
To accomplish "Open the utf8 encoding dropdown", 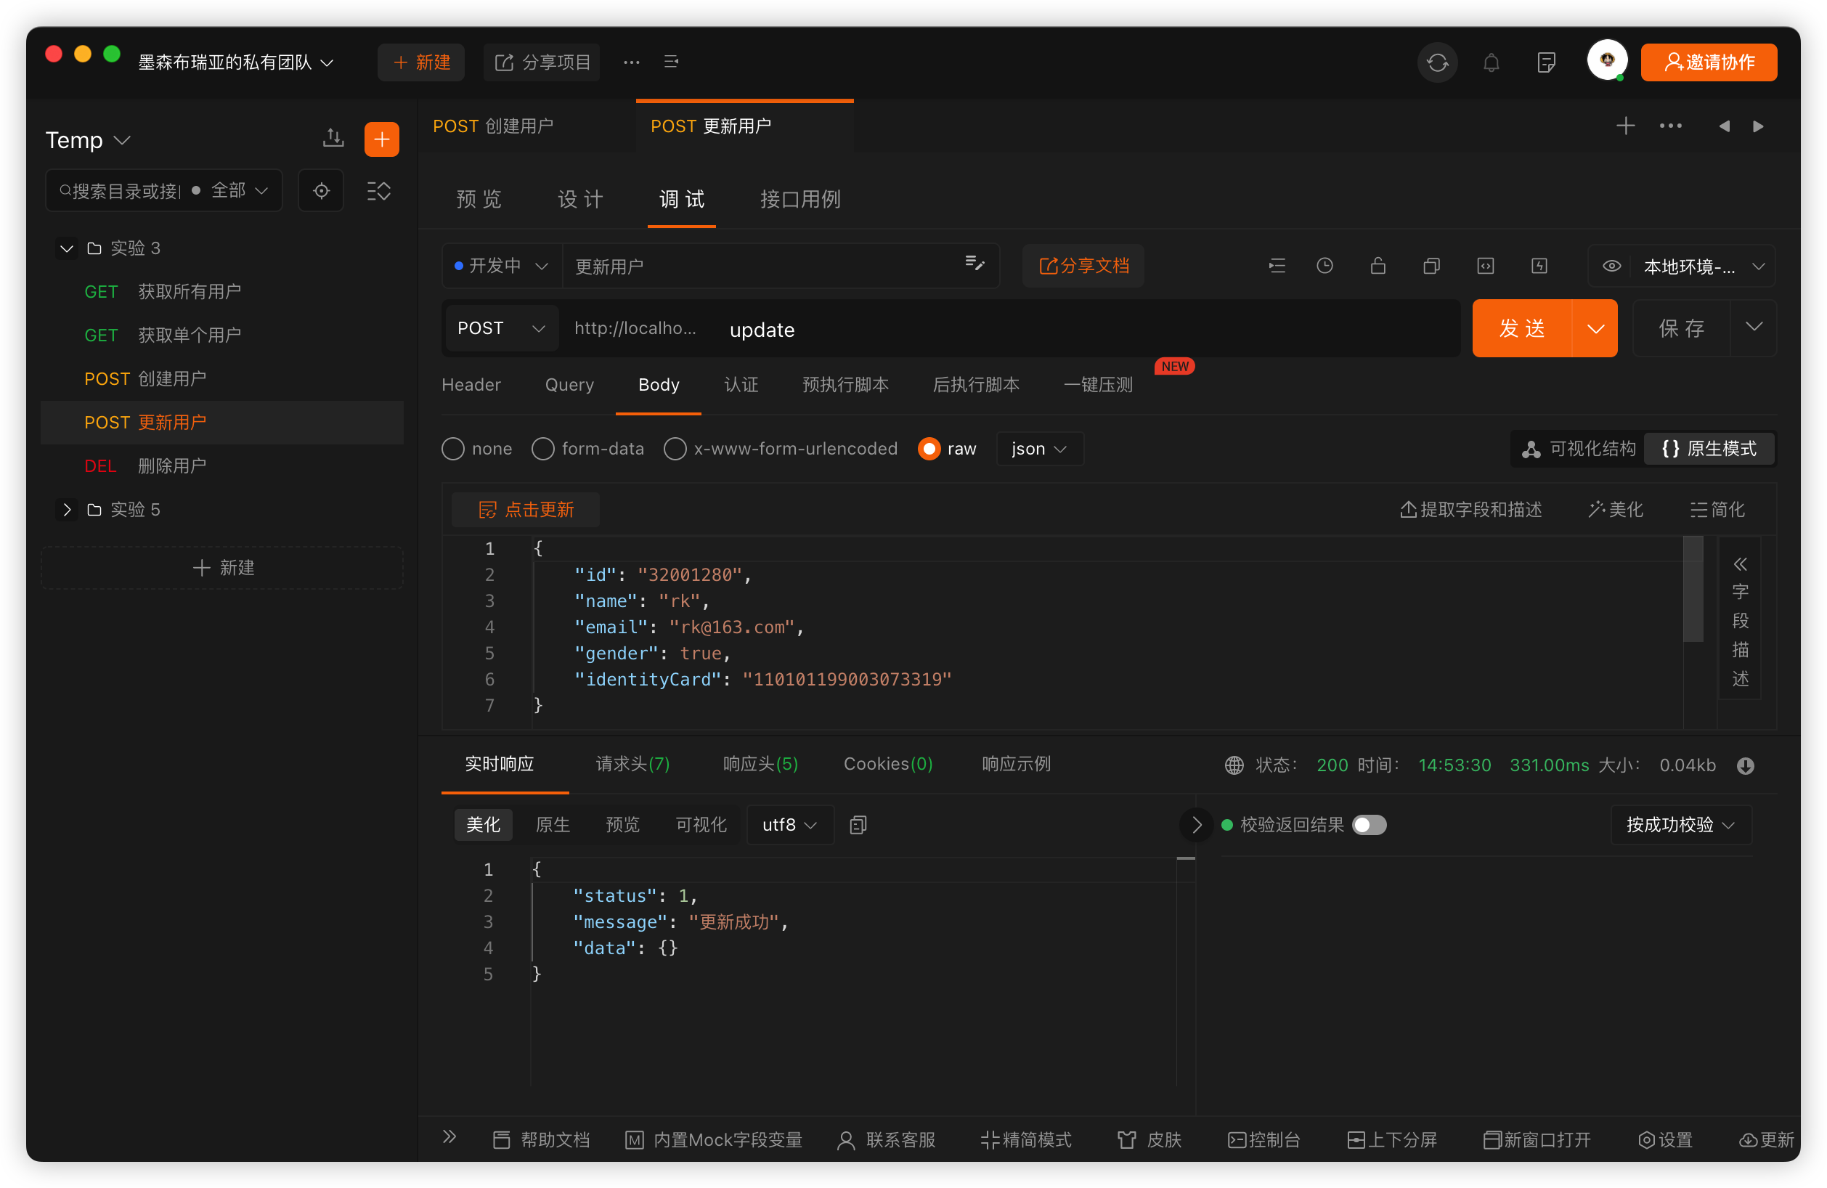I will click(789, 825).
